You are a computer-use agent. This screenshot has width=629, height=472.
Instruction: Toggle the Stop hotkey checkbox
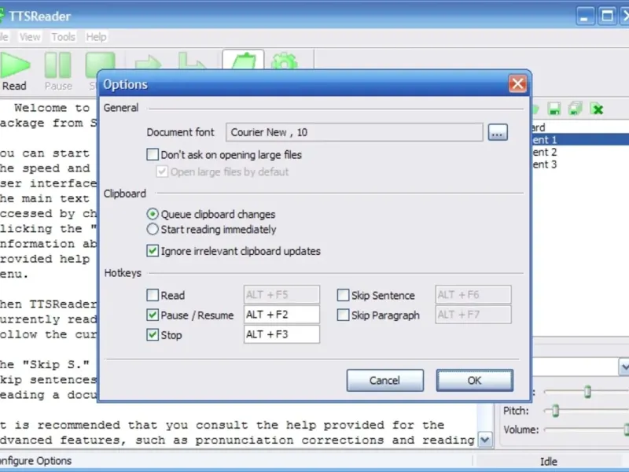coord(153,335)
